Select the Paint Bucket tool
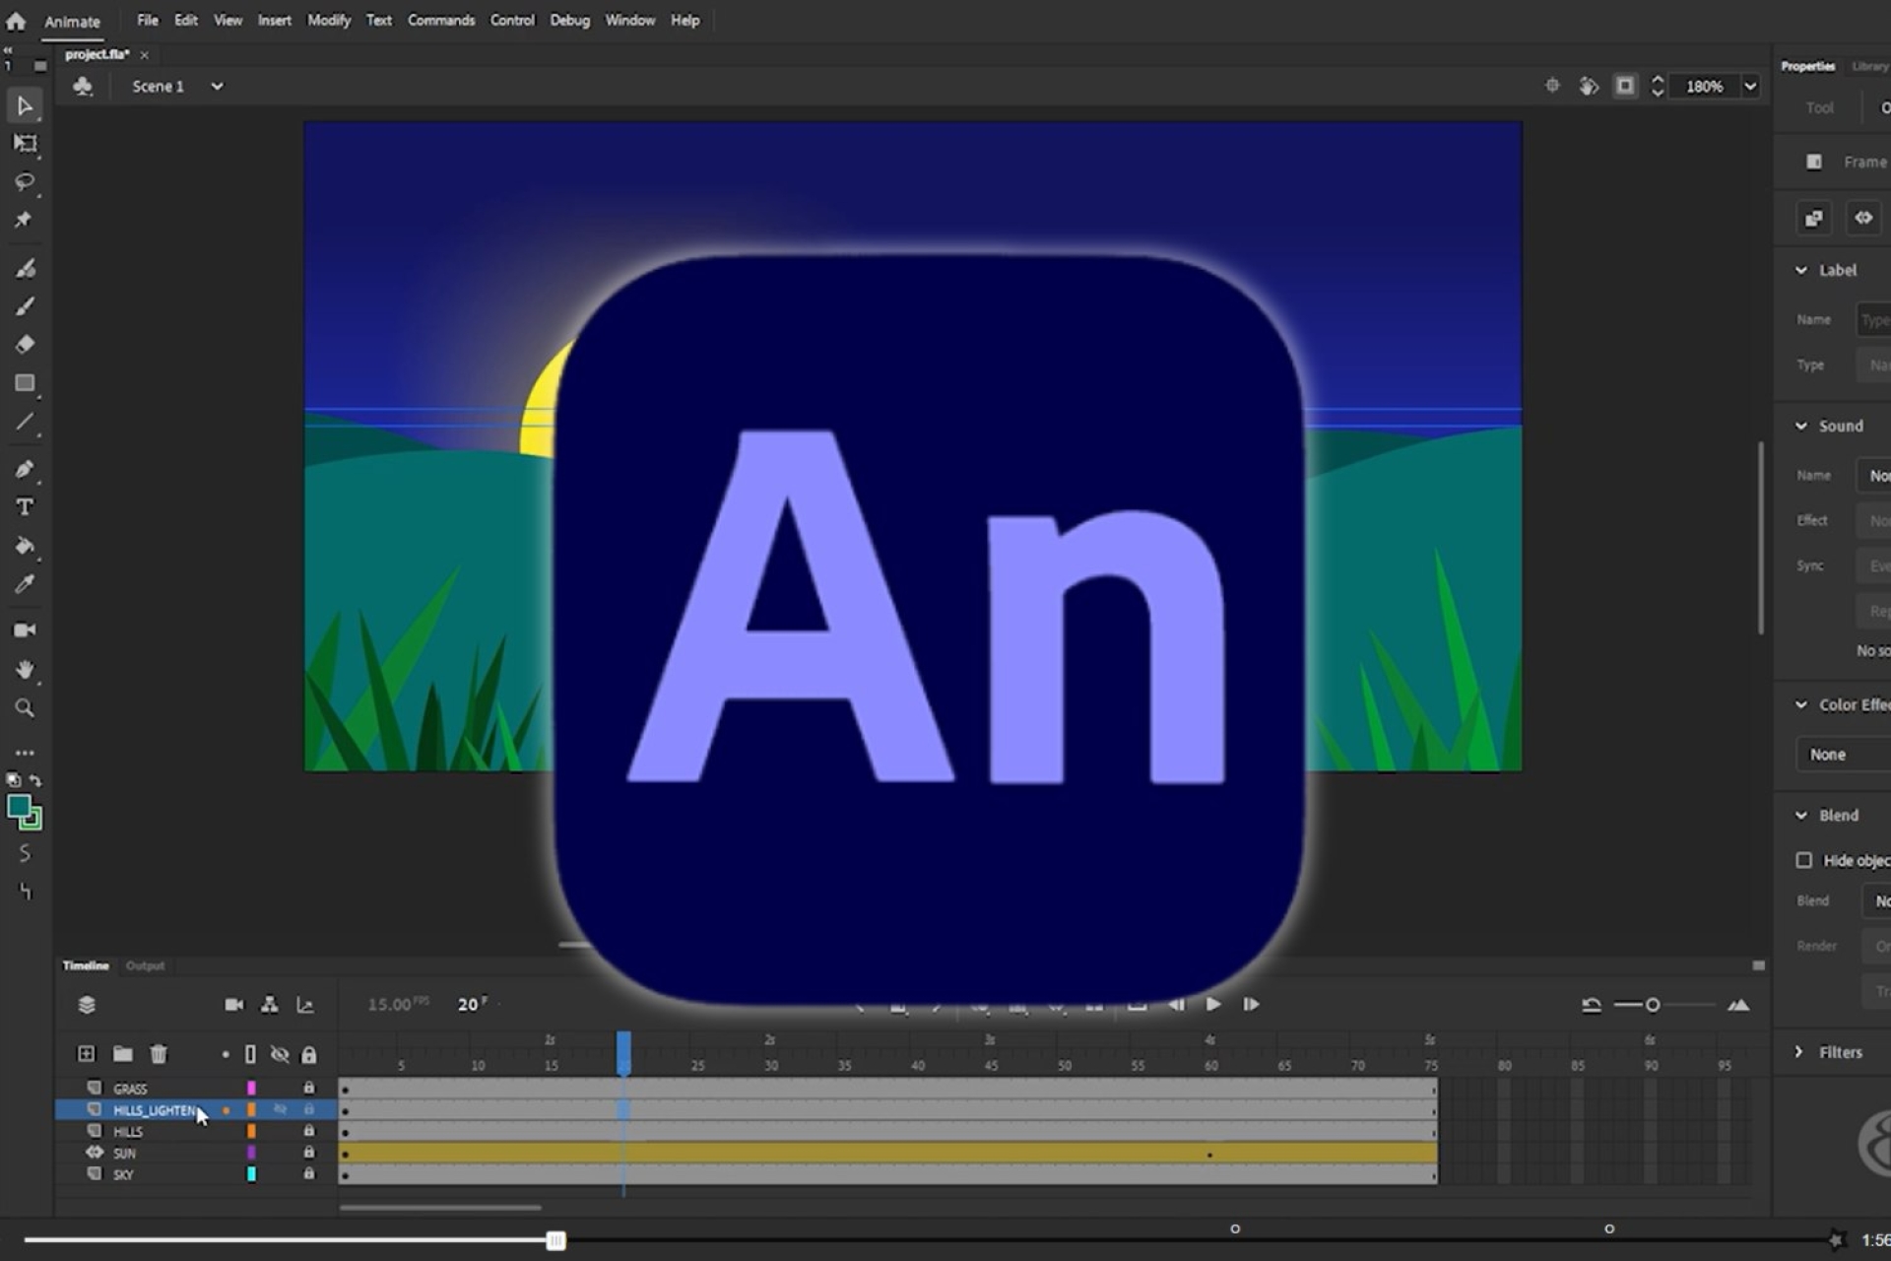Viewport: 1891px width, 1261px height. 25,546
